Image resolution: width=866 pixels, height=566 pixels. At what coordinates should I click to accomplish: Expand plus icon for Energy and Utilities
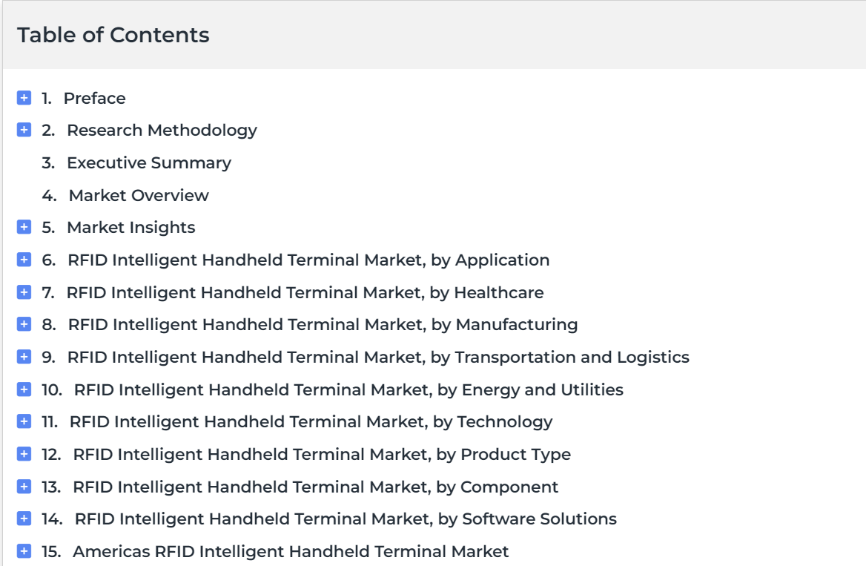coord(24,389)
